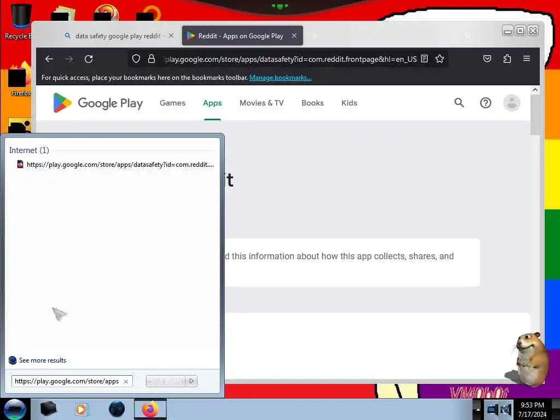Viewport: 560px width, 420px height.
Task: Open Firefox extensions puzzle icon
Action: [x=507, y=59]
